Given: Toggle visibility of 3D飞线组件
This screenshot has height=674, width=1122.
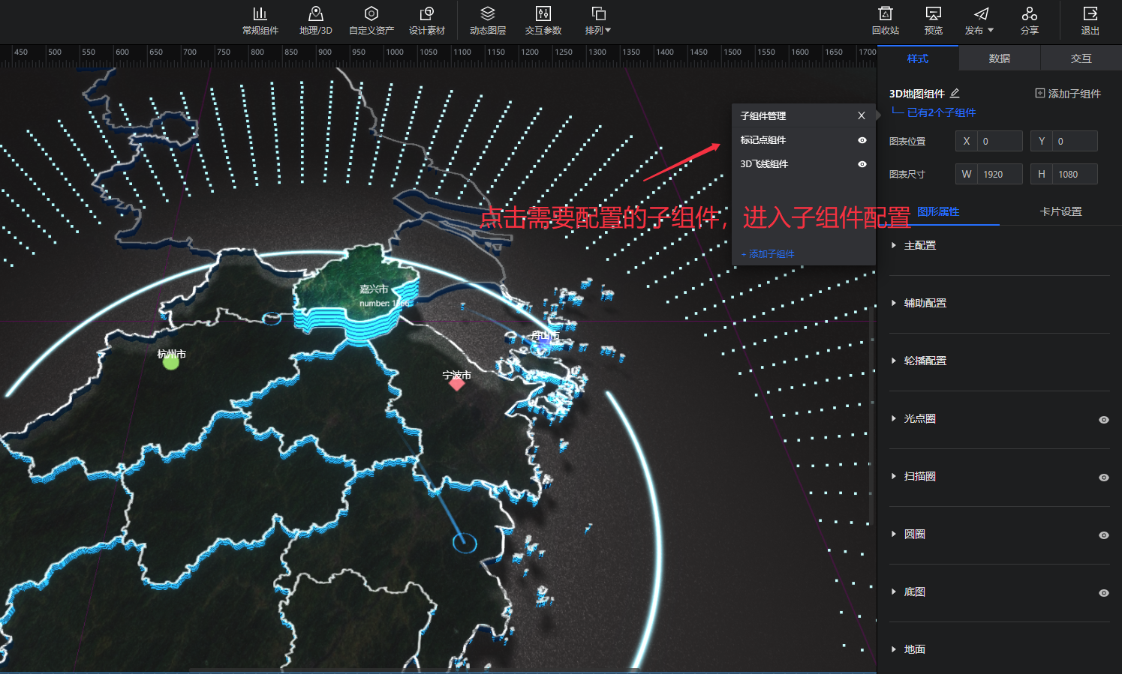Looking at the screenshot, I should pos(862,164).
